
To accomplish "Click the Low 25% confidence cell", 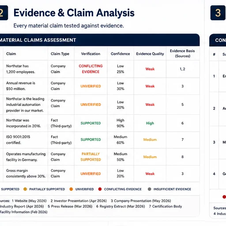I will tap(121, 69).
